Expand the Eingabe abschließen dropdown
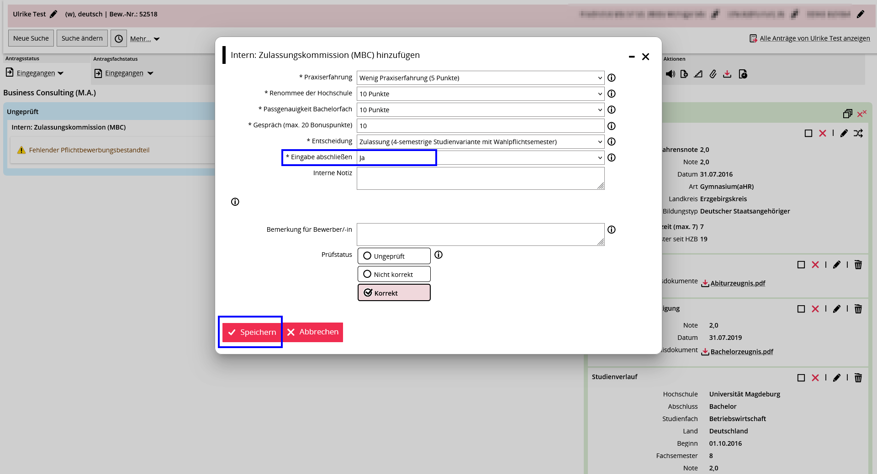Viewport: 877px width, 474px height. 480,158
